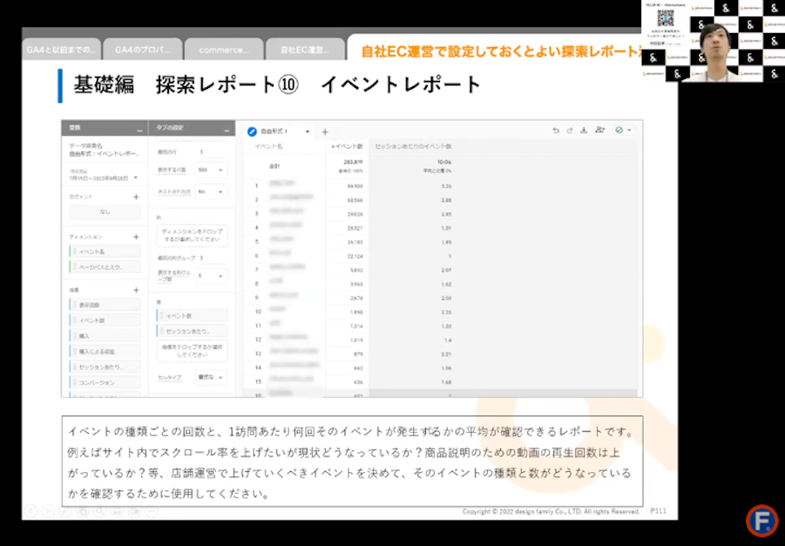Add a metric with the 指標 plus

tap(136, 290)
